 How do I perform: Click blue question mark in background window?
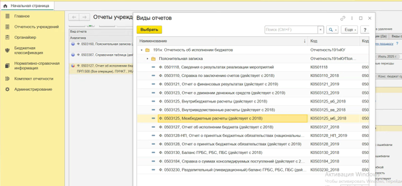[397, 43]
